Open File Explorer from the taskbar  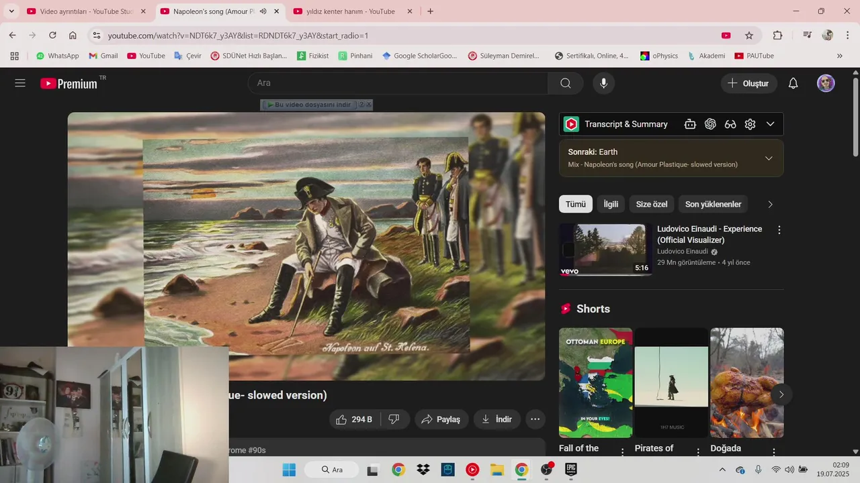point(497,470)
